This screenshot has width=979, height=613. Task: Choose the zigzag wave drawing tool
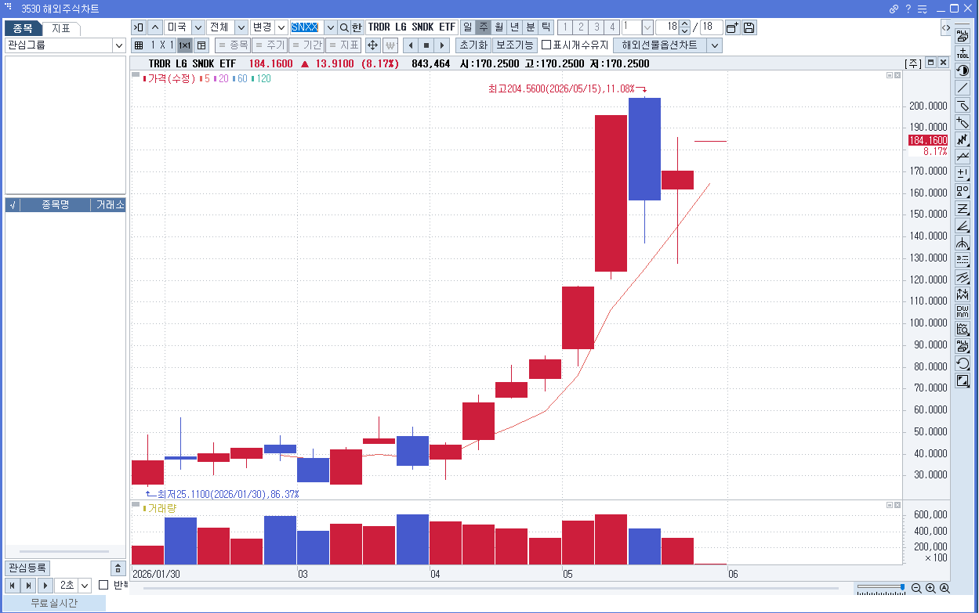963,139
